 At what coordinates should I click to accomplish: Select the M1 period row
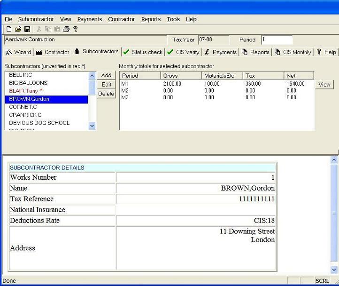[x=217, y=84]
